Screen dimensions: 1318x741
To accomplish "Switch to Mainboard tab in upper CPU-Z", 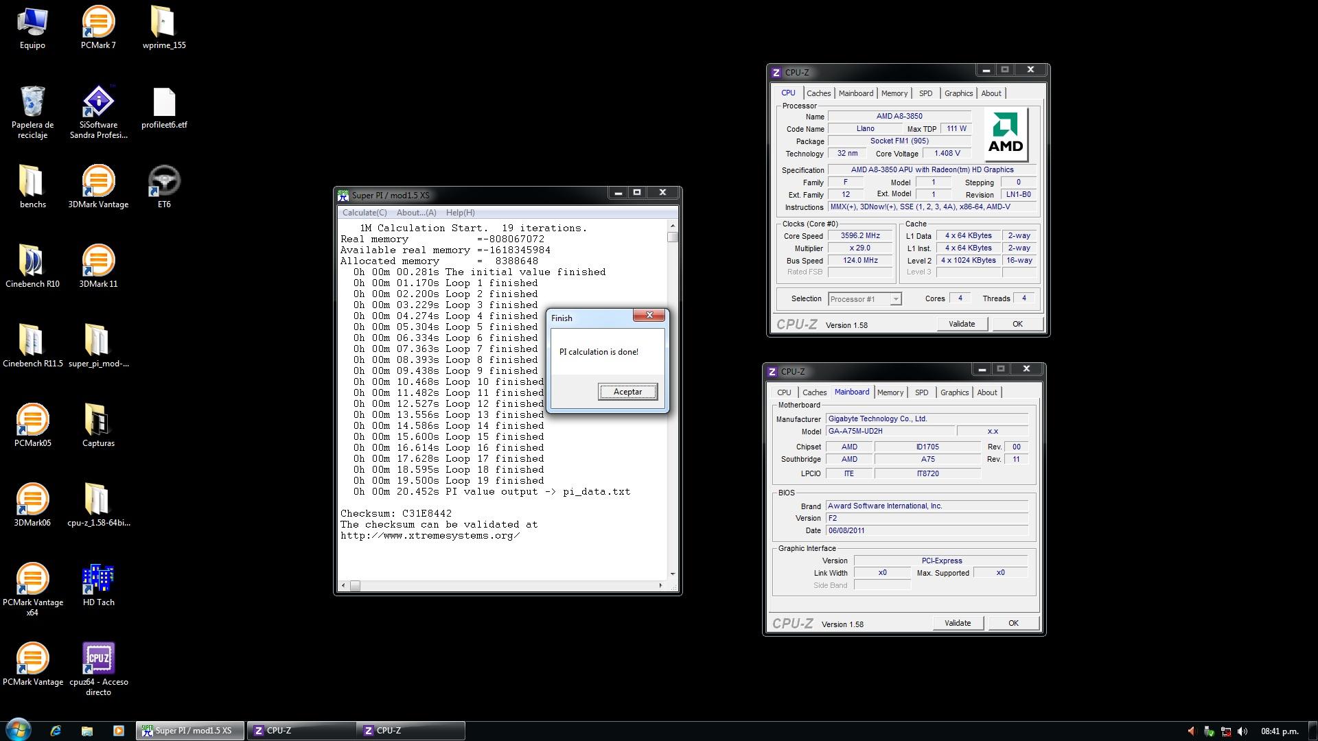I will tap(856, 93).
